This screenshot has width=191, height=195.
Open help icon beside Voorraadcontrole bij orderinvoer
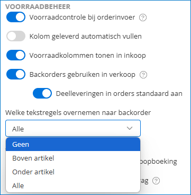pyautogui.click(x=143, y=17)
